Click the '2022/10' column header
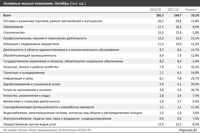 tap(155, 10)
